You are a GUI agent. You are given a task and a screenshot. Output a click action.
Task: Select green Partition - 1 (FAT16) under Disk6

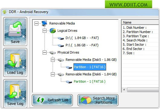point(90,81)
